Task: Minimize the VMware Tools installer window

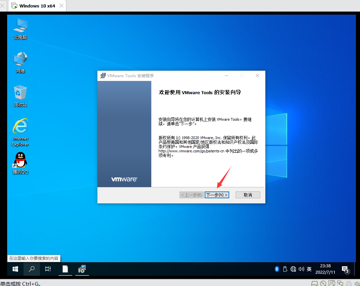Action: tap(226, 75)
